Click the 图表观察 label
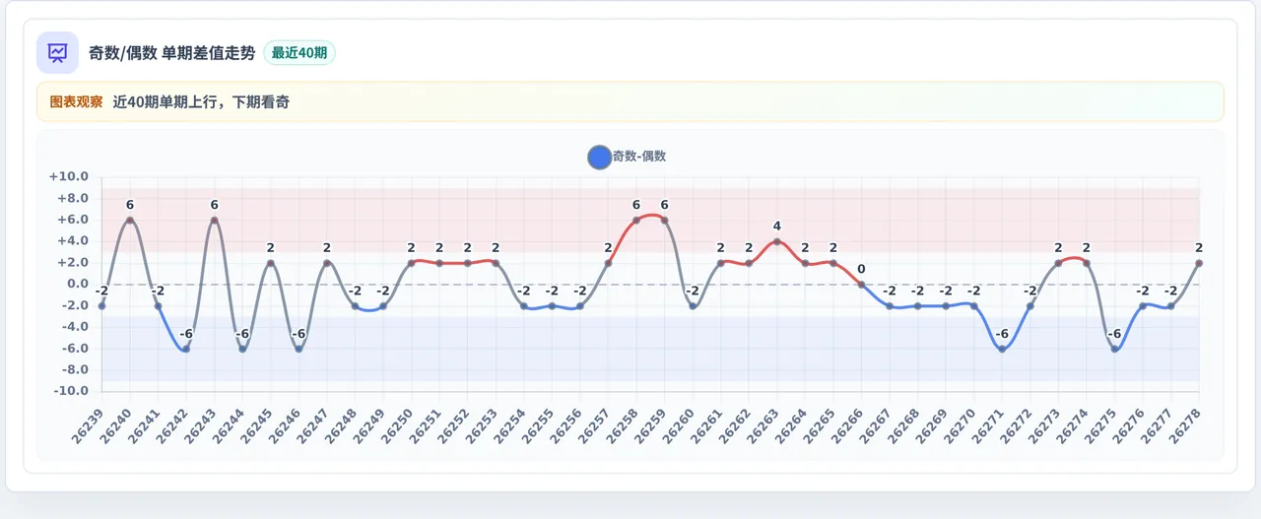Image resolution: width=1261 pixels, height=519 pixels. point(76,101)
